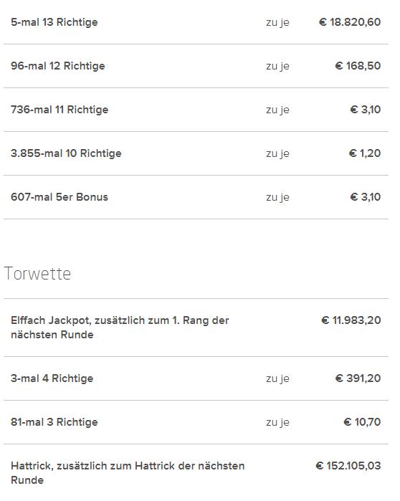The width and height of the screenshot is (400, 501).
Task: Select the 607-mal 5er Bonus row label
Action: click(x=59, y=197)
